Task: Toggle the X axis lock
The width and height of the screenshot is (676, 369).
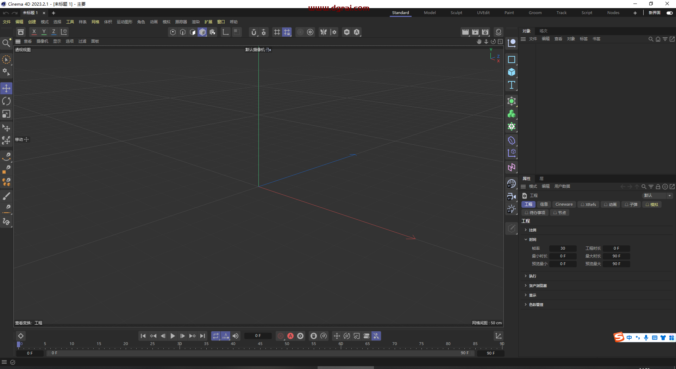Action: 34,32
